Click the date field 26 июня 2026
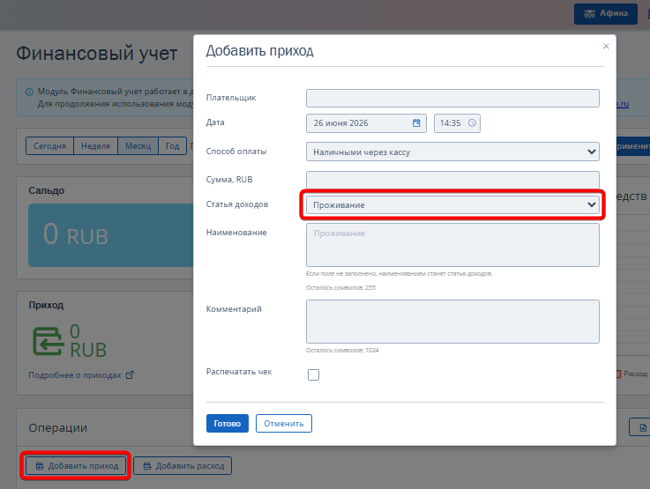The height and width of the screenshot is (489, 650). coord(367,123)
